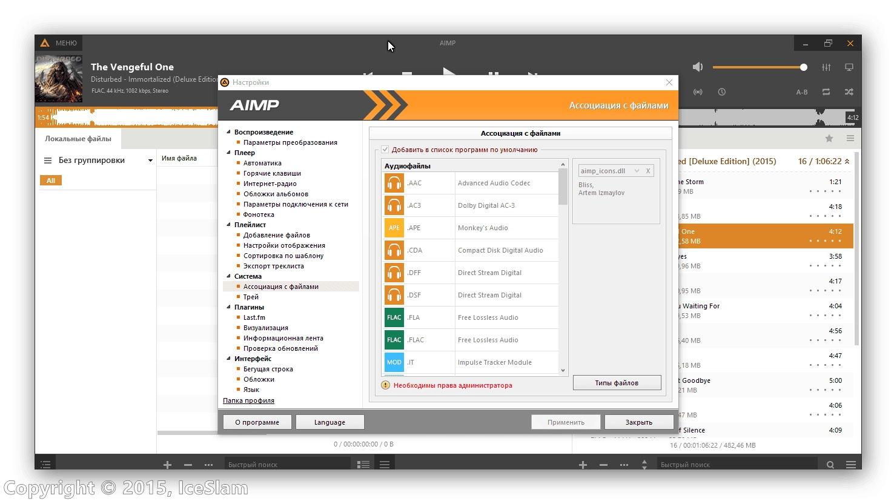Seek in the track waveform bar
This screenshot has width=894, height=501.
click(127, 117)
